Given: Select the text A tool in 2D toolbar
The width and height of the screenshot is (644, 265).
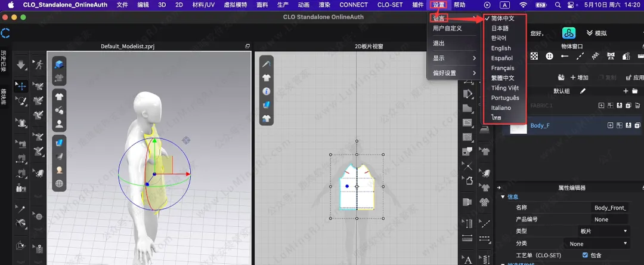Looking at the screenshot, I should coord(467,260).
